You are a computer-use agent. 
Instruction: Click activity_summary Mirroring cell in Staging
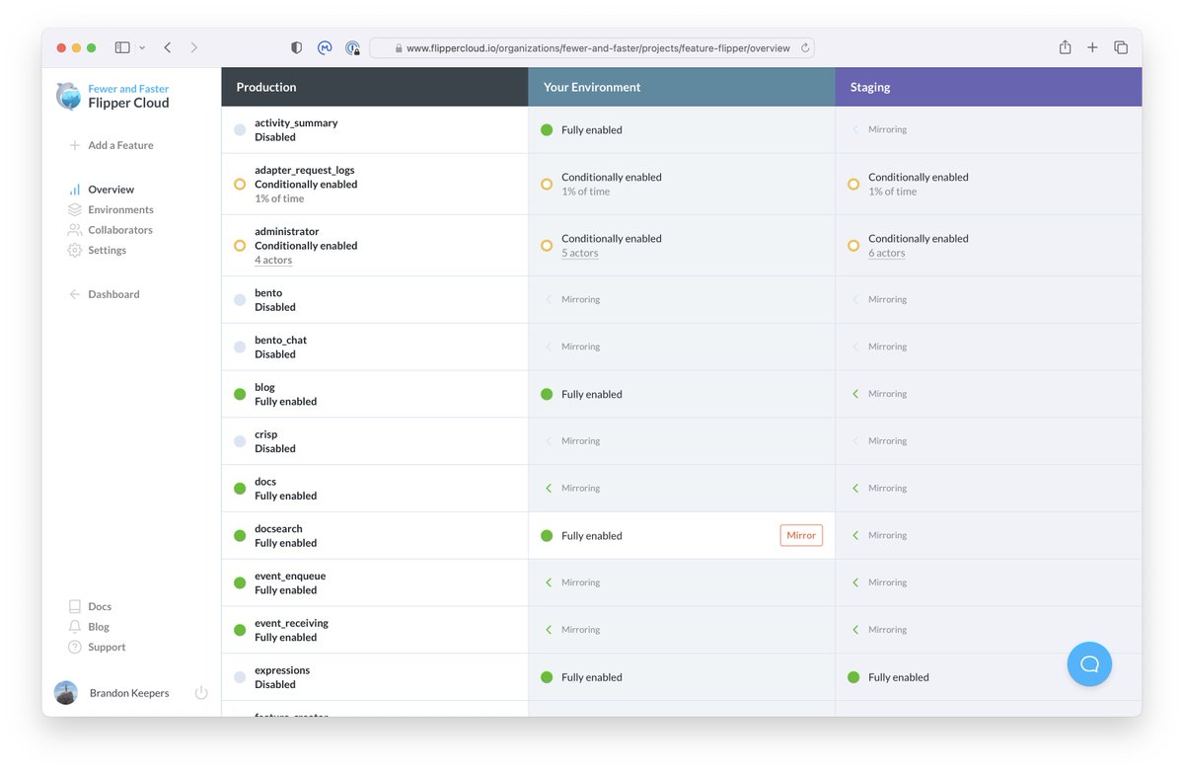click(x=989, y=129)
